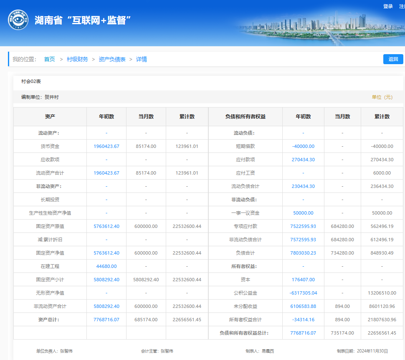Open 专项应付款 opening balance 7522595.93

303,226
